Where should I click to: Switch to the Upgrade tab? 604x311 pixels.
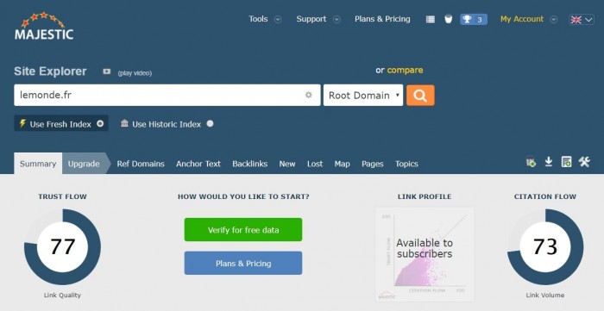tap(84, 164)
